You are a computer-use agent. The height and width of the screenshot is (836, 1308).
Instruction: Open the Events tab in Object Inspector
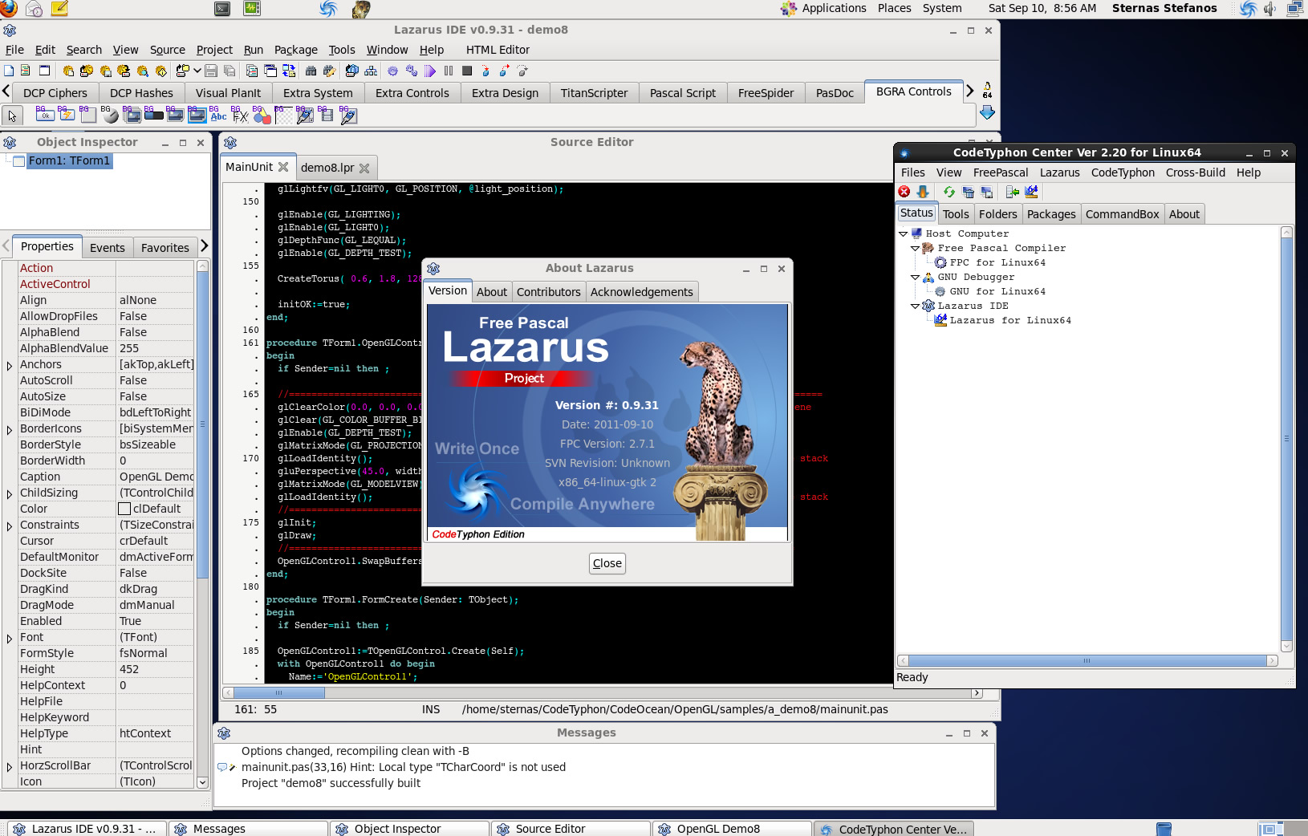[x=107, y=248]
